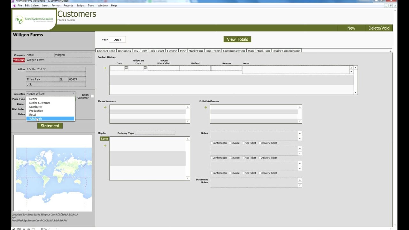Screen dimensions: 409x230
Task: Open the Delivery Type dropdown field
Action: pyautogui.click(x=155, y=133)
